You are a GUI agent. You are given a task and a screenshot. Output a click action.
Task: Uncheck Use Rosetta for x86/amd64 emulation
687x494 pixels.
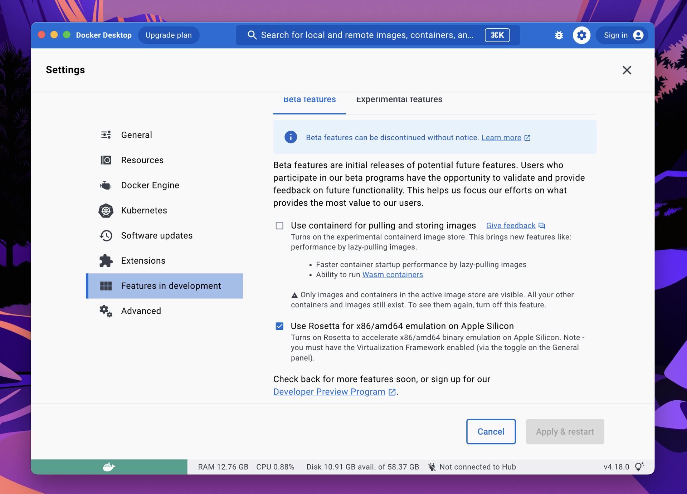click(x=279, y=326)
